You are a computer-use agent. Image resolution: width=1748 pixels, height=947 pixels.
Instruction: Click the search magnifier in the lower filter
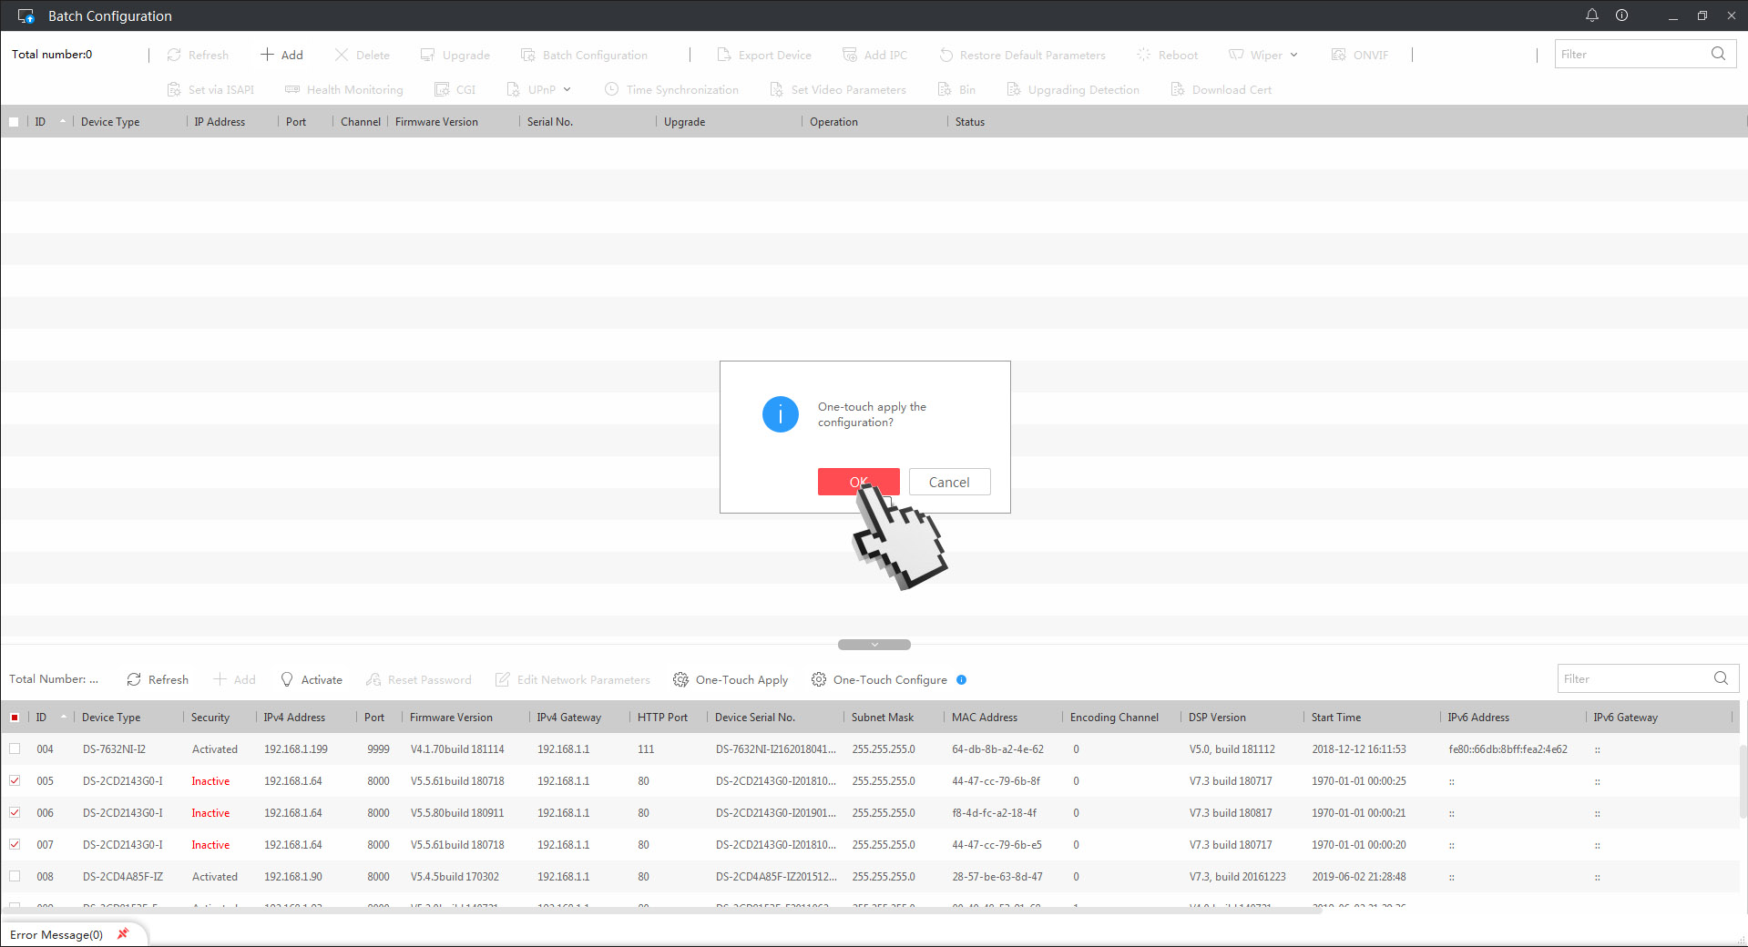coord(1721,678)
